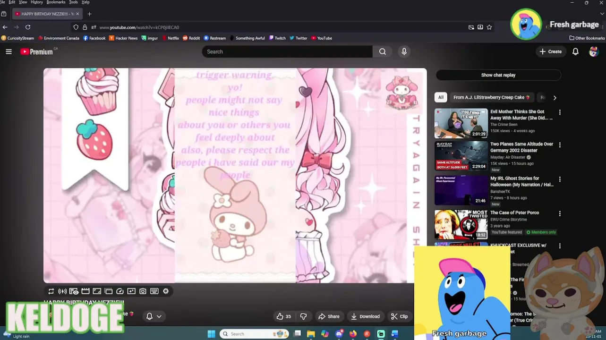Click the sparkle-frame icon under the video

click(131, 291)
